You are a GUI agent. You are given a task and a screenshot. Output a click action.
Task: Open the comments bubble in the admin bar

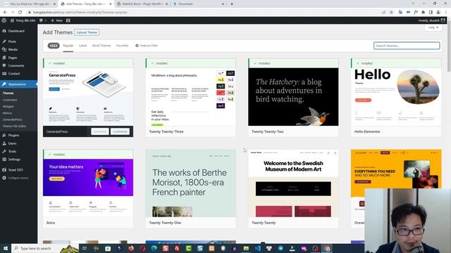click(43, 20)
